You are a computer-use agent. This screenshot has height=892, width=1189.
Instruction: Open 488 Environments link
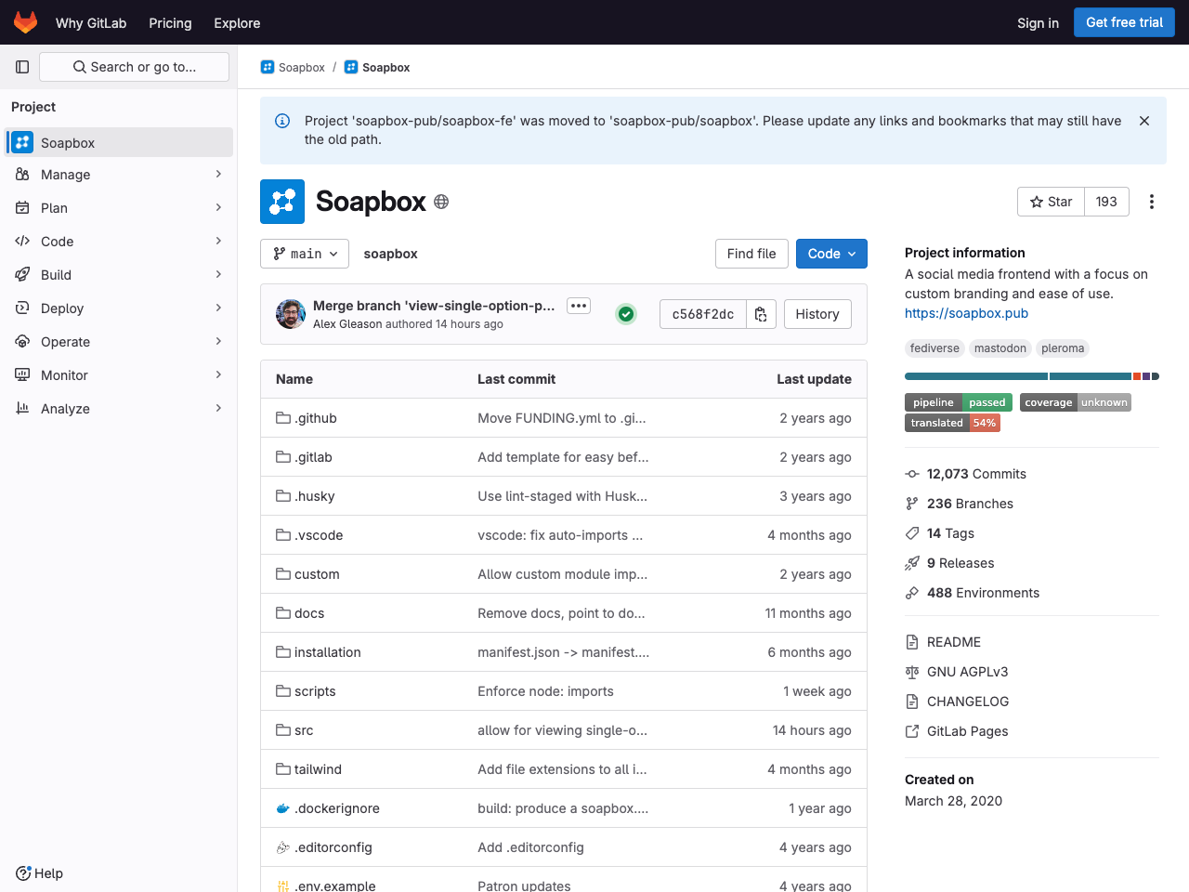point(983,593)
